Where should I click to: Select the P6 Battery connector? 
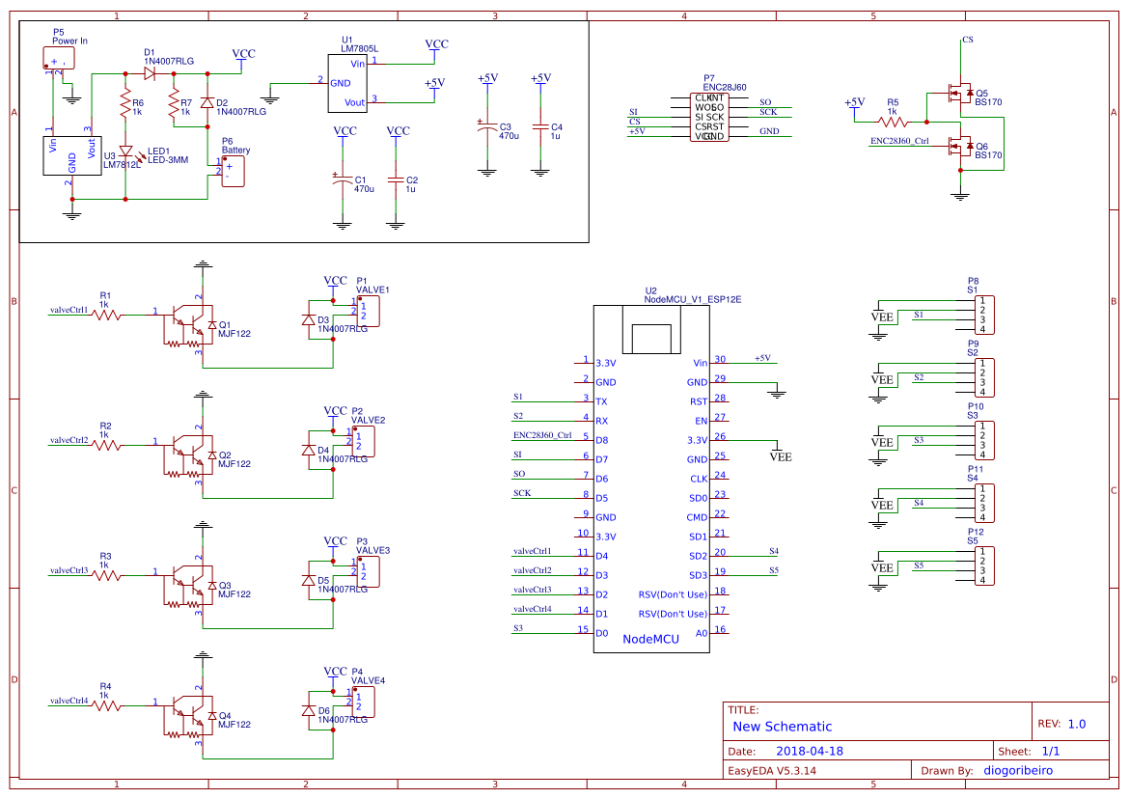(232, 171)
